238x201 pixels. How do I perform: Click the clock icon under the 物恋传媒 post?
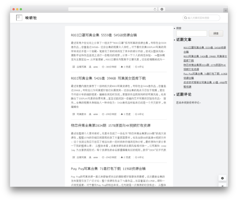[103, 157]
